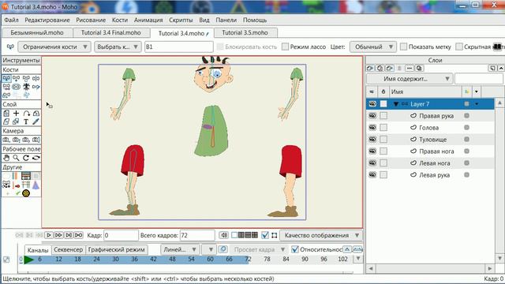Click the yellow round icon in Other tools
Image resolution: width=505 pixels, height=284 pixels.
[x=26, y=193]
